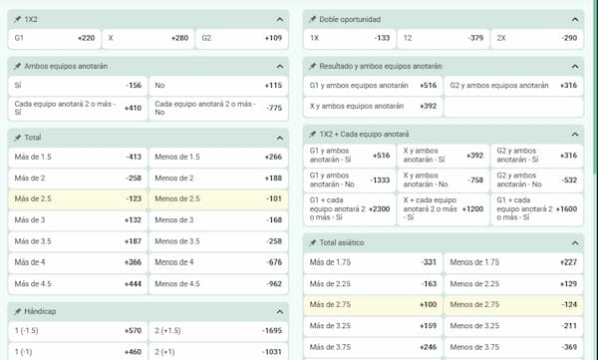Select G2 at +109
The height and width of the screenshot is (360, 598).
(242, 38)
